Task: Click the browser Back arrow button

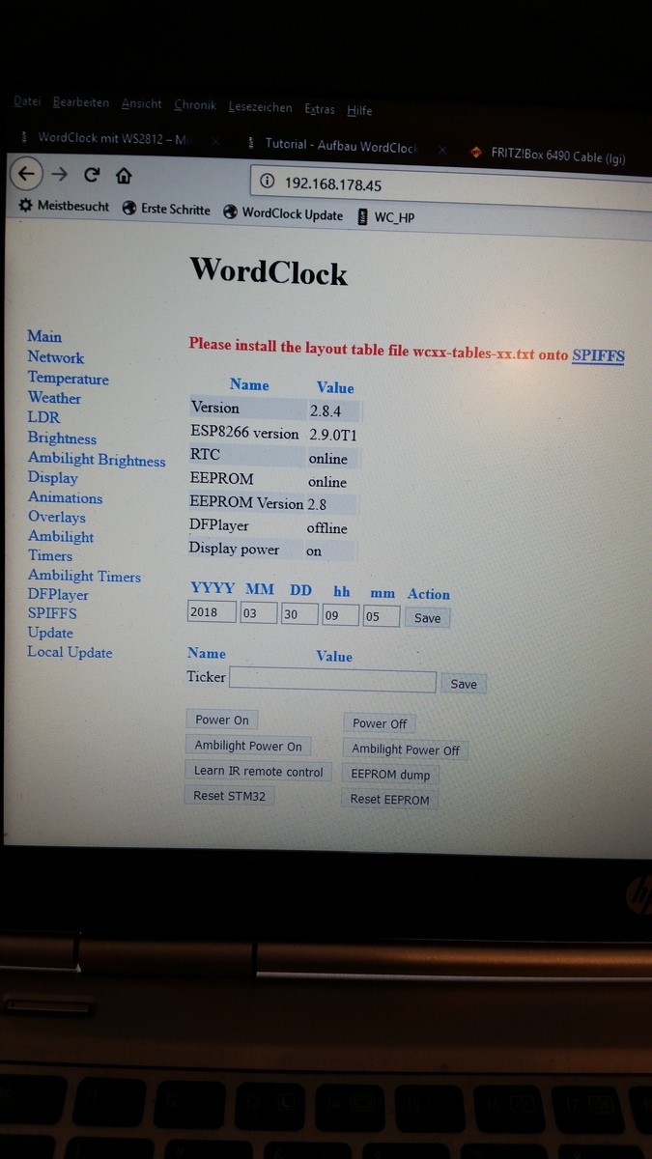Action: (26, 175)
